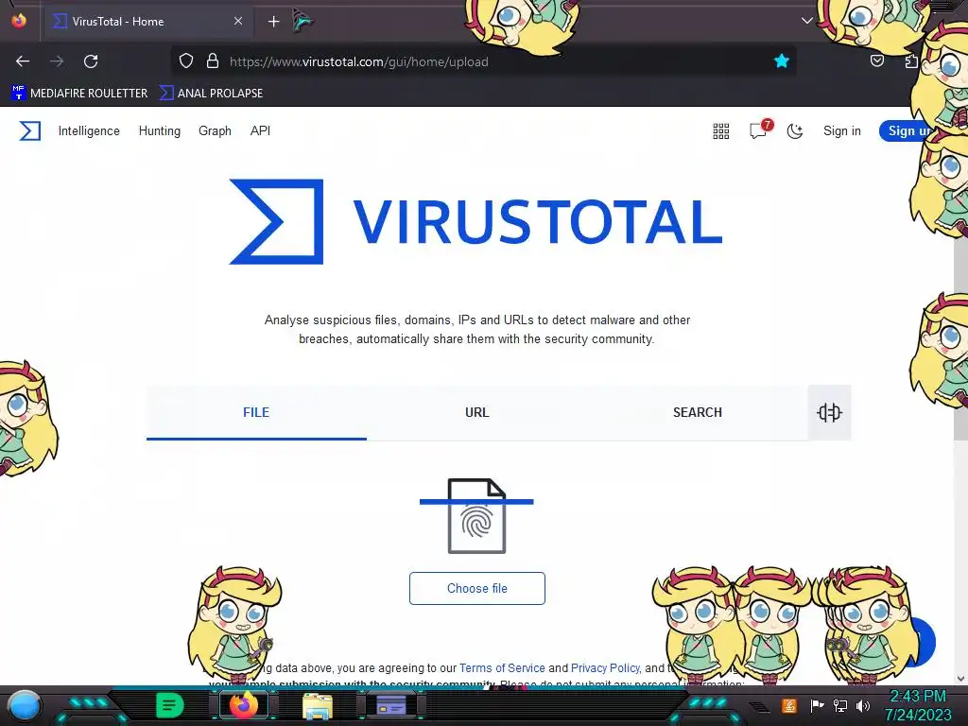Open the MEDIAFIRE ROULETTER bookmark

pyautogui.click(x=79, y=94)
